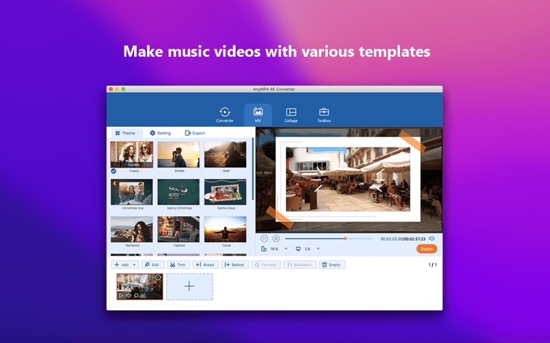Play the clip from its thumbnail icon
Viewport: 550px width, 343px height.
click(x=121, y=296)
